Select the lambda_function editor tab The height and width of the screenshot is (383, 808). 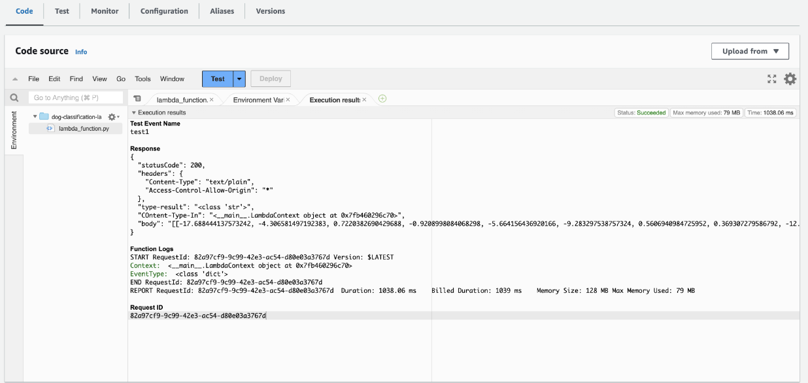[182, 100]
